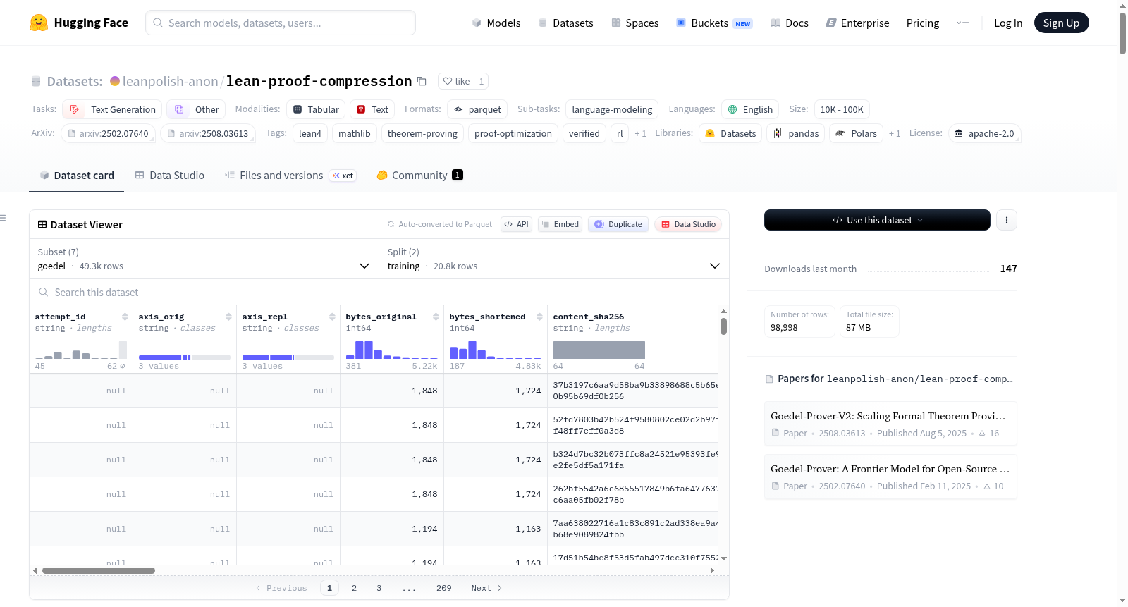Open the Goedel-Prover Frontier Model paper card
1128x607 pixels.
(890, 477)
